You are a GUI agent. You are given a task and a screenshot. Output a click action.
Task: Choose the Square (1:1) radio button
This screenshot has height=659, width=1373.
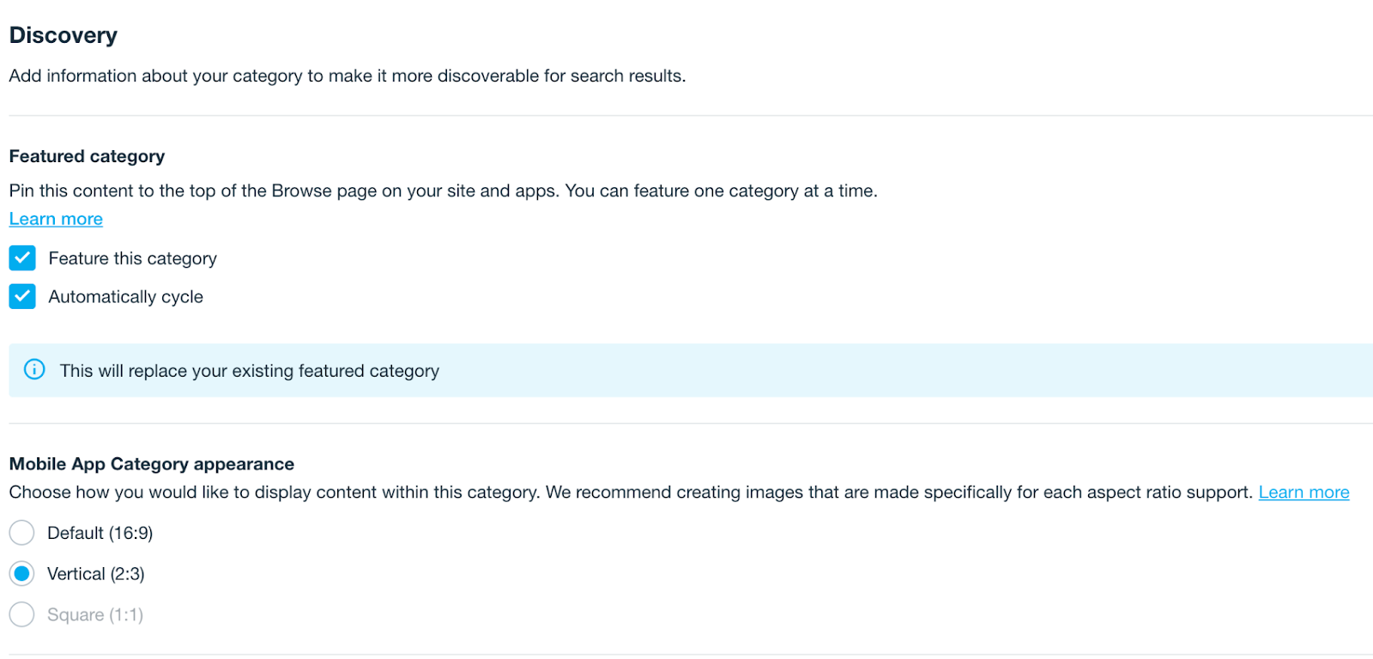click(x=22, y=614)
